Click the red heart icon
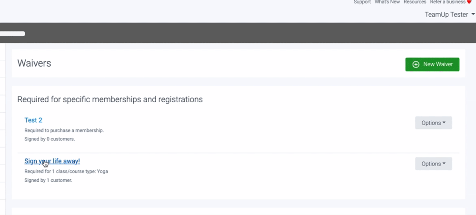Screen dimensions: 476x215 tap(469, 2)
